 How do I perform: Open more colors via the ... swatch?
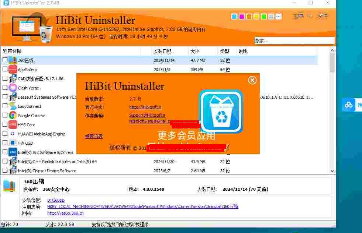click(x=279, y=17)
